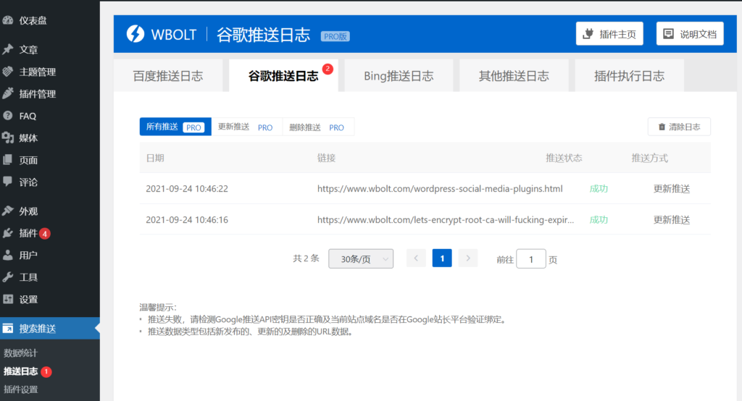The image size is (742, 401).
Task: Click the dashboard gauge icon in sidebar
Action: tap(8, 20)
